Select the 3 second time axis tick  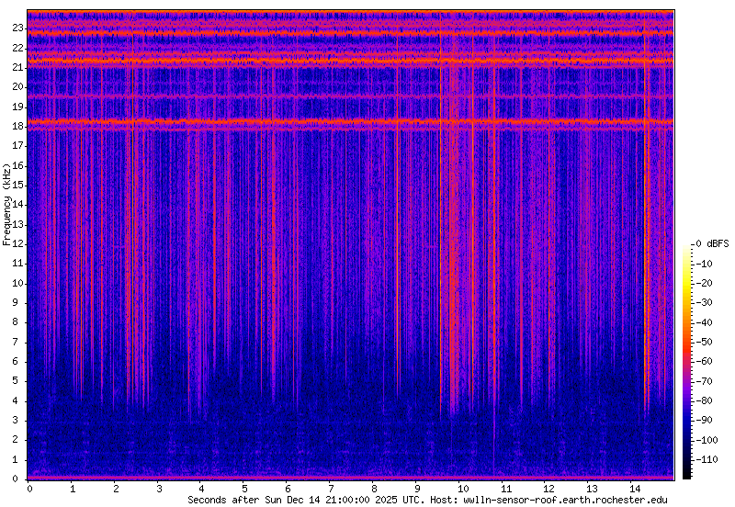click(x=159, y=489)
